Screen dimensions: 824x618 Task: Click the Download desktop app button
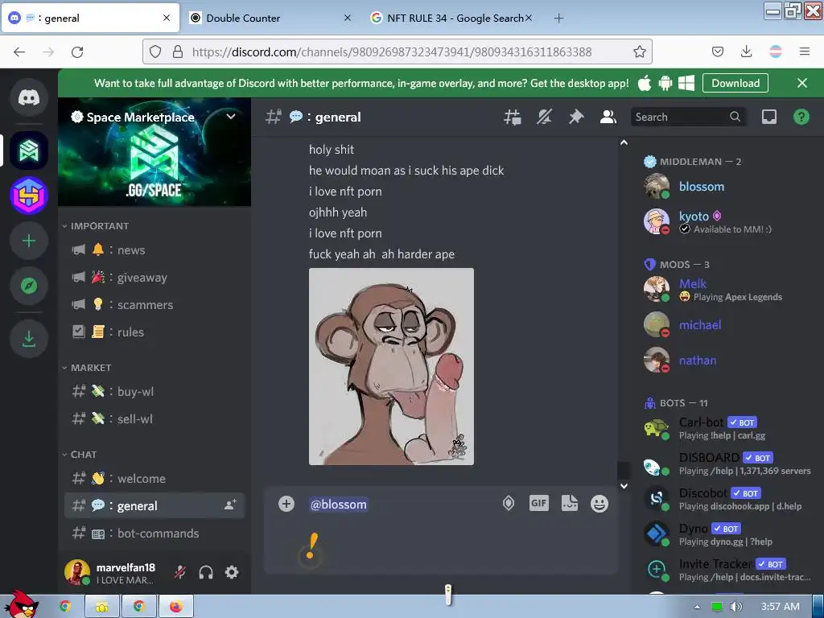tap(735, 83)
